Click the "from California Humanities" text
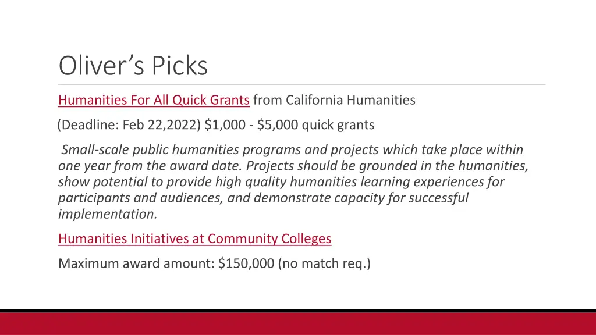 point(334,100)
